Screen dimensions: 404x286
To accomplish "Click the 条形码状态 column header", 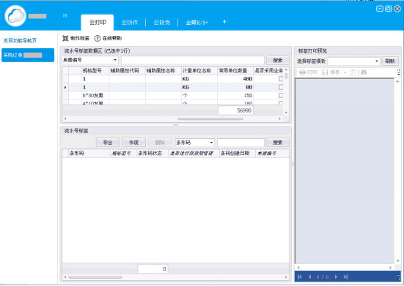I will [x=153, y=154].
